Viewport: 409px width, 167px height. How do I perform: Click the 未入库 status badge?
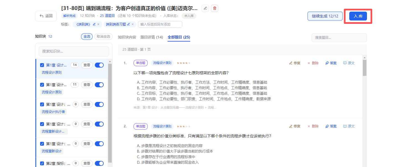click(189, 16)
